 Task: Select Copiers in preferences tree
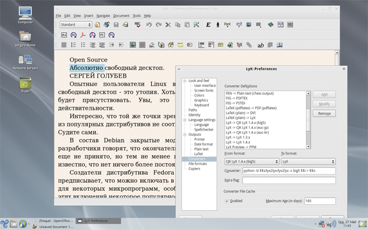point(194,168)
